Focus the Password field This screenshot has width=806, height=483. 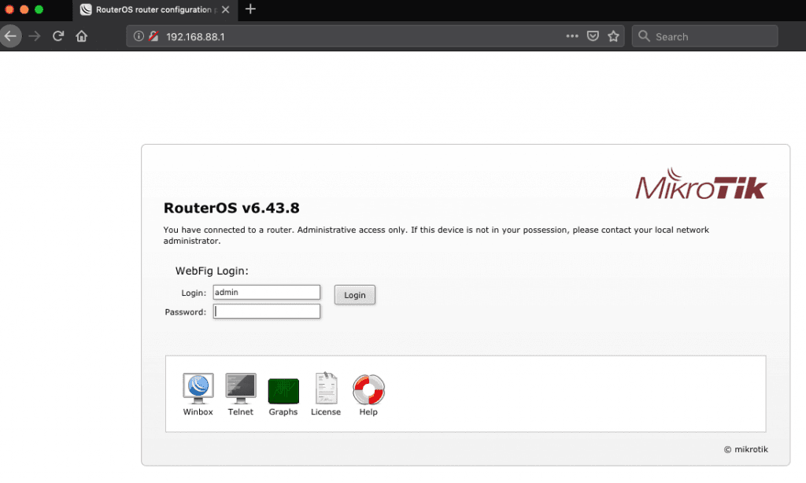click(267, 312)
